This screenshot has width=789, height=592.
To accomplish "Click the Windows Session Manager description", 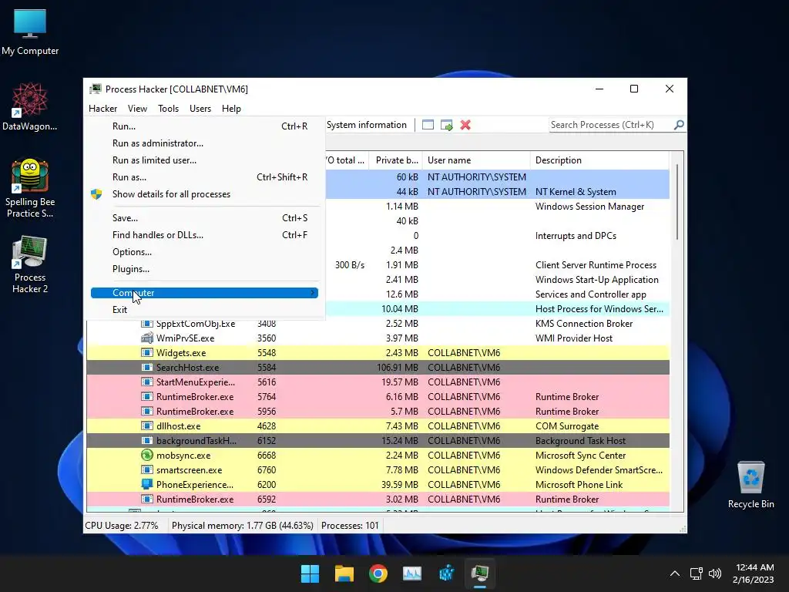I will [589, 207].
